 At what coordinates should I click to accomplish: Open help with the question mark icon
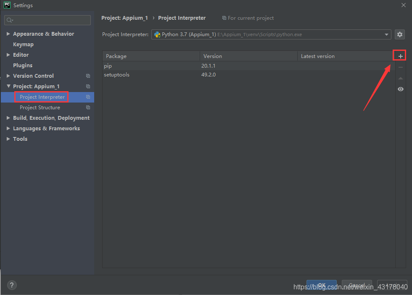(12, 285)
